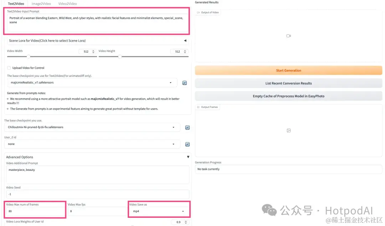Open the User_0 id none dropdown
385x226 pixels.
point(92,144)
